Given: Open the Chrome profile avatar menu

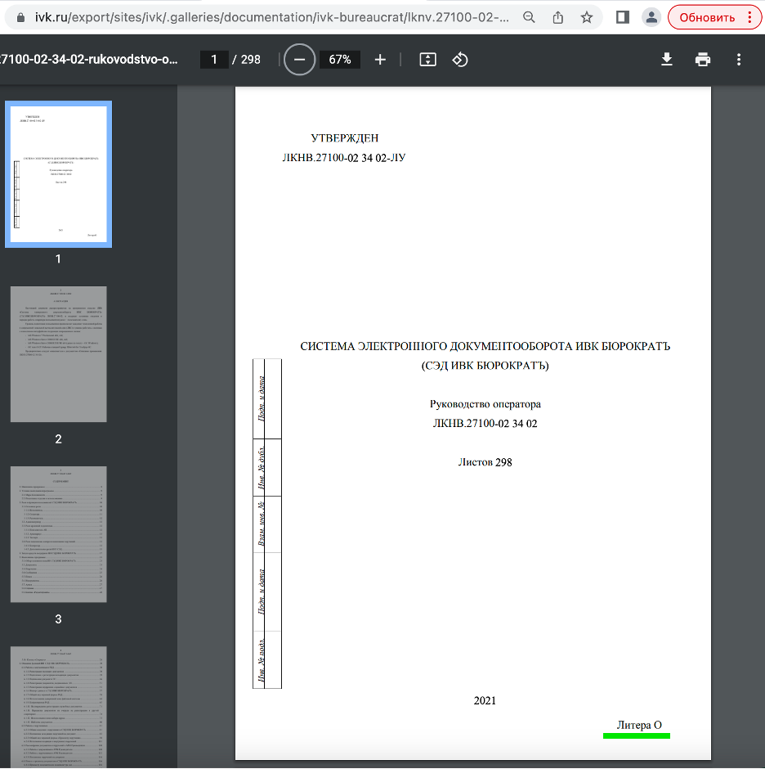Looking at the screenshot, I should point(651,16).
